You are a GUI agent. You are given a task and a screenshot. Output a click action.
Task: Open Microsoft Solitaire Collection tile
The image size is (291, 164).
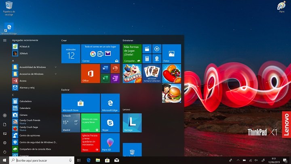[152, 73]
